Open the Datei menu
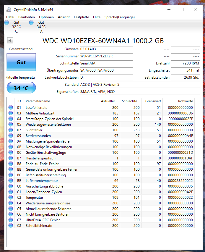This screenshot has width=205, height=252. 10,17
